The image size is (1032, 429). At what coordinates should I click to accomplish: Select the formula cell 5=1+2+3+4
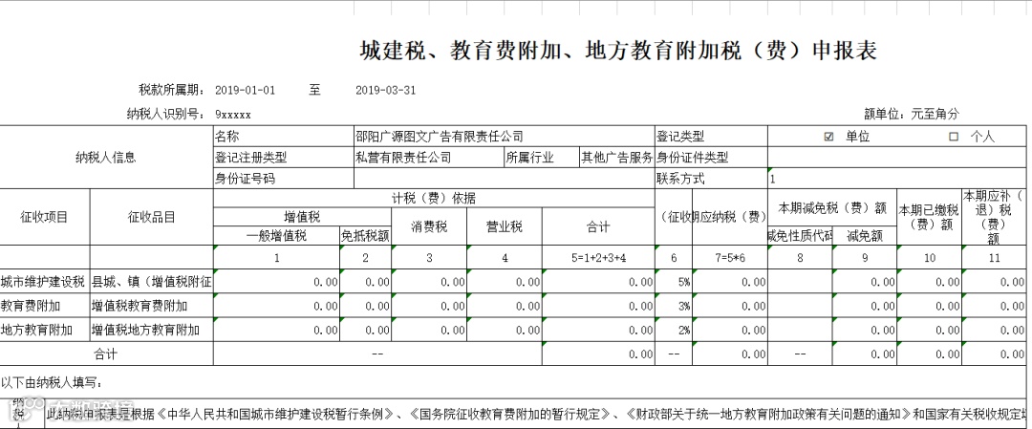tap(598, 258)
